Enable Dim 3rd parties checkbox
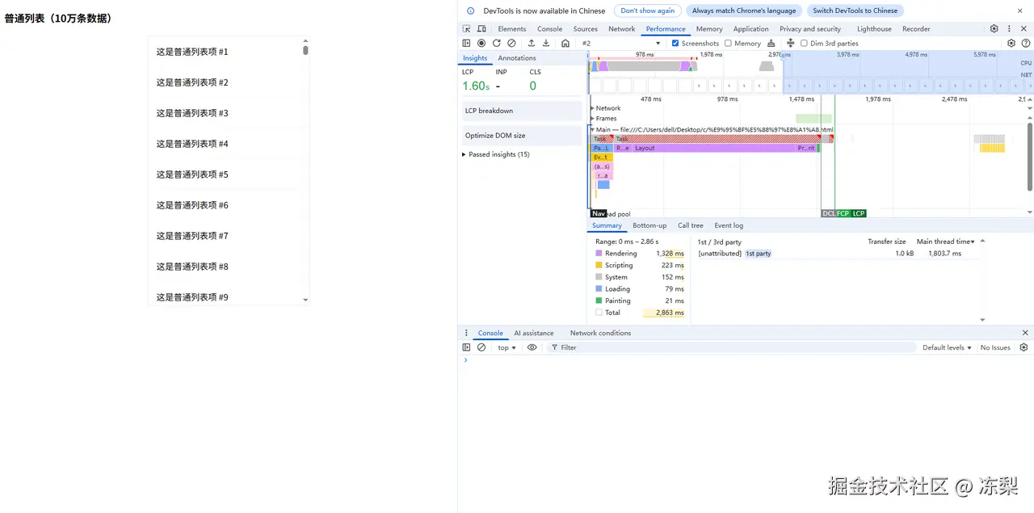 (804, 44)
